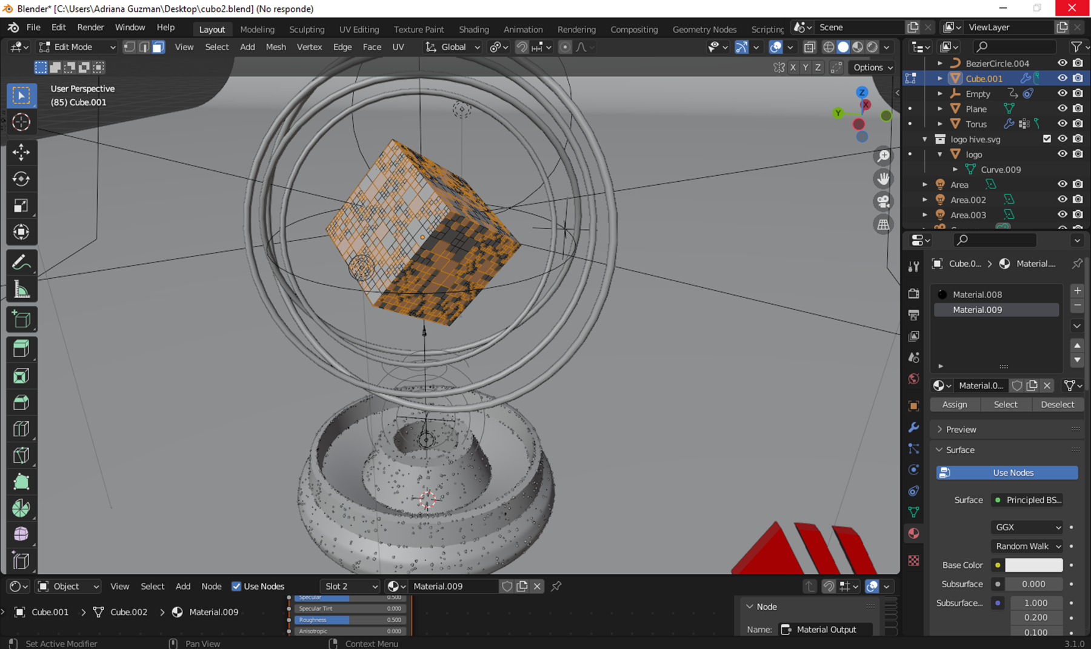This screenshot has width=1091, height=649.
Task: Activate the Rotate tool
Action: pos(21,179)
